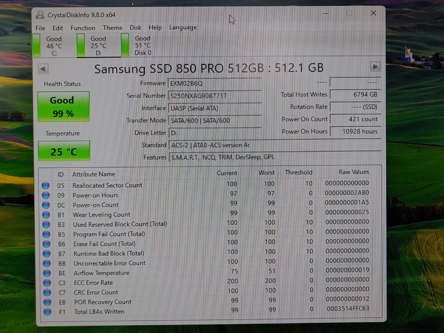The height and width of the screenshot is (333, 444).
Task: Click the Samsung SSD 850 PRO 512GB title
Action: (209, 68)
